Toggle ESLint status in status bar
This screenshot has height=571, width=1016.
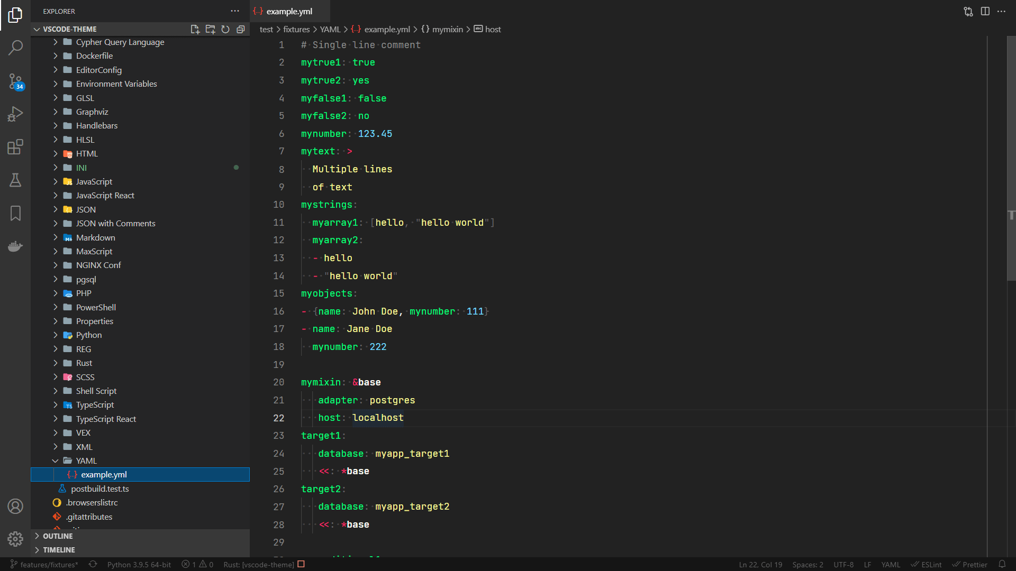click(x=927, y=564)
